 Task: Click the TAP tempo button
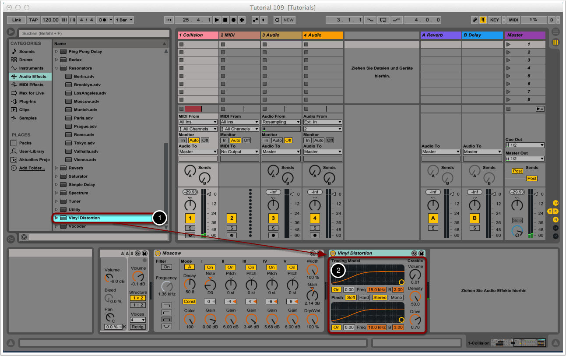[x=33, y=20]
